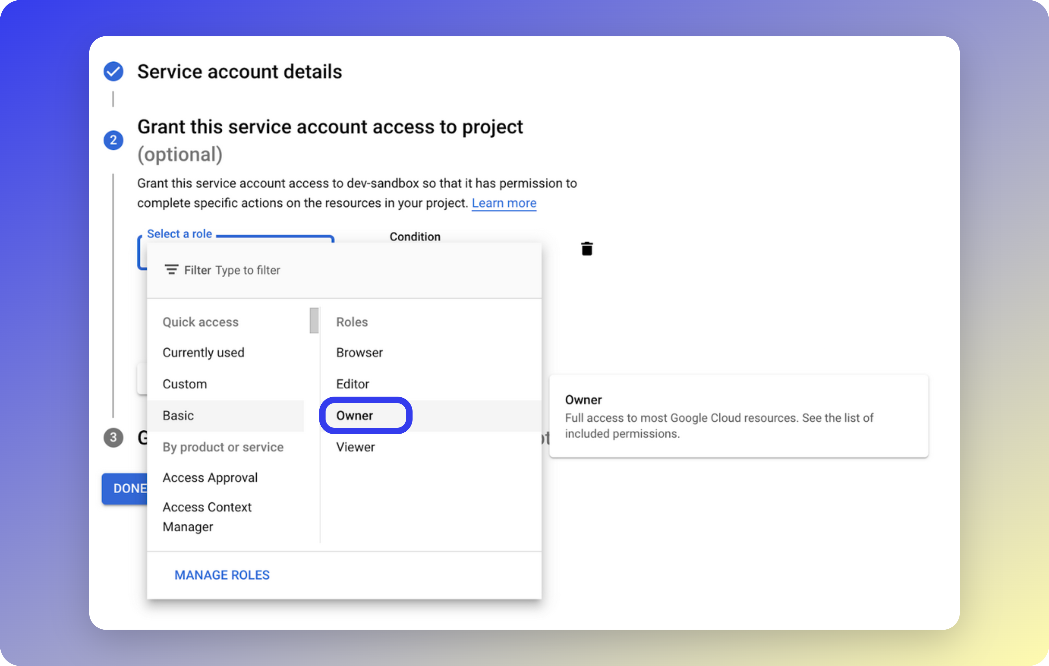Image resolution: width=1049 pixels, height=666 pixels.
Task: Select the Editor role
Action: (x=352, y=384)
